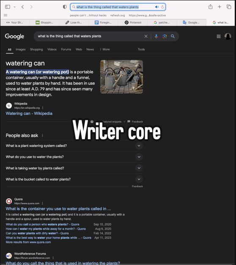Switch to Images results
The image size is (236, 265).
(x=21, y=49)
